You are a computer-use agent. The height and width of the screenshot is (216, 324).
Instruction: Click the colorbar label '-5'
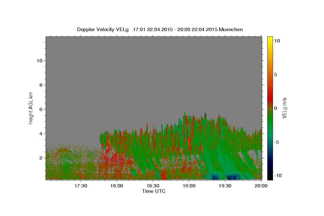[276, 142]
